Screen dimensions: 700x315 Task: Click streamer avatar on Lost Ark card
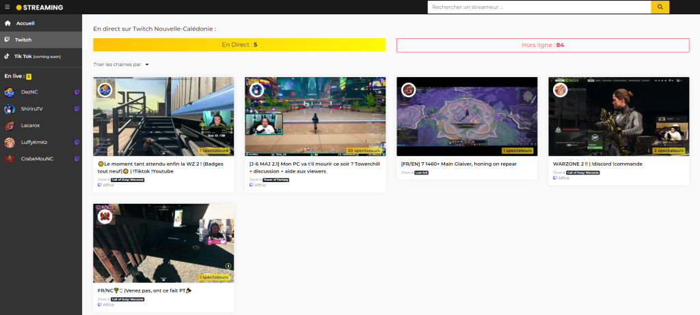point(409,89)
